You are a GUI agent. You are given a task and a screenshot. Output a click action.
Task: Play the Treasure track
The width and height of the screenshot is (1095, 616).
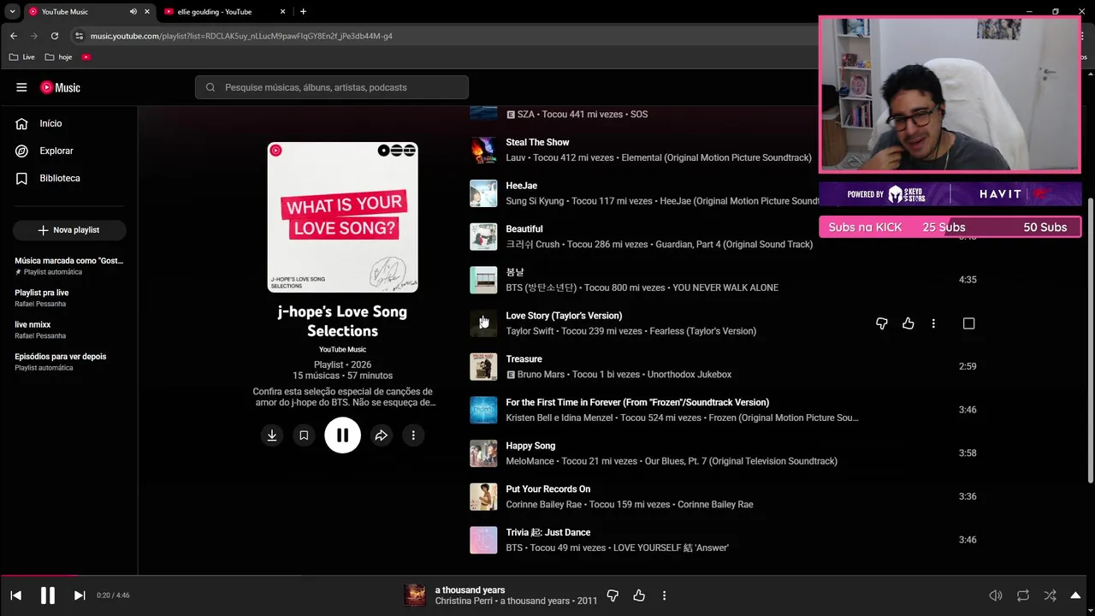483,366
